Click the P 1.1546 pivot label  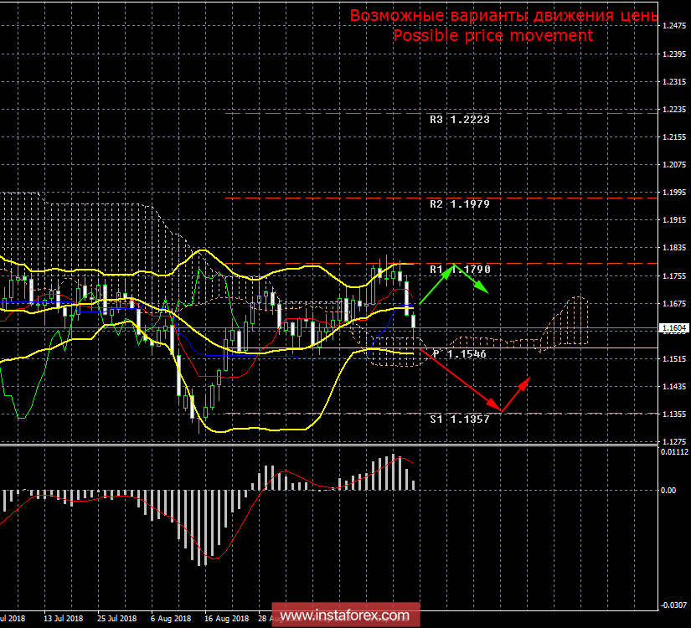click(460, 354)
